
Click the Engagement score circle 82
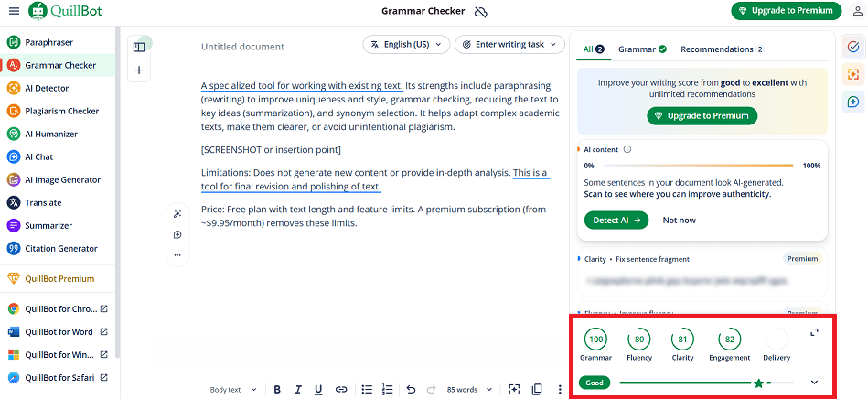click(x=730, y=340)
